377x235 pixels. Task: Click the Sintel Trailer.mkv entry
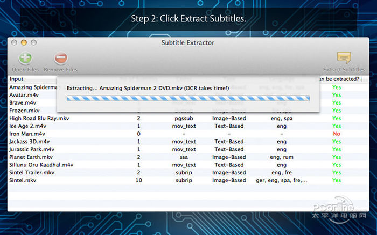[x=32, y=173]
